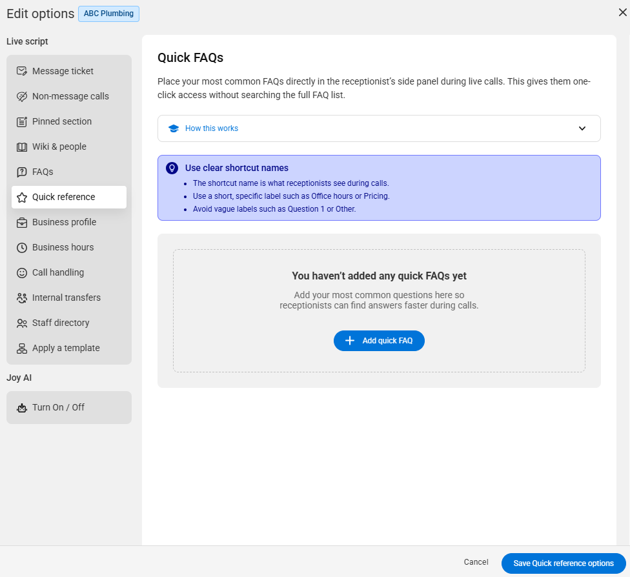630x577 pixels.
Task: Click the Live script section label
Action: 27,42
